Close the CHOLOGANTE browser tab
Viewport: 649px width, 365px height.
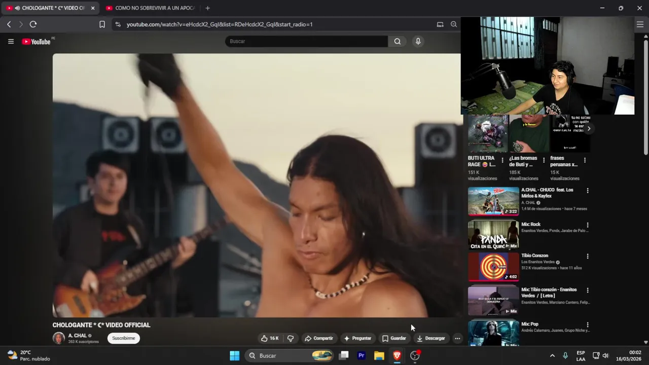[x=93, y=8]
